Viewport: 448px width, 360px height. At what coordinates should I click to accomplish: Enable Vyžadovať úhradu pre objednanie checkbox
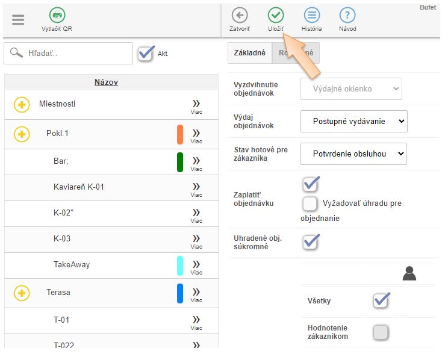tap(310, 203)
